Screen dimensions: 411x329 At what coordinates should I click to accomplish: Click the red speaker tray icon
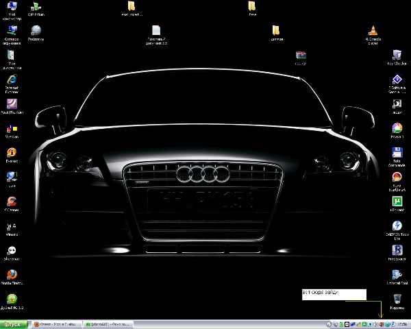(x=382, y=324)
